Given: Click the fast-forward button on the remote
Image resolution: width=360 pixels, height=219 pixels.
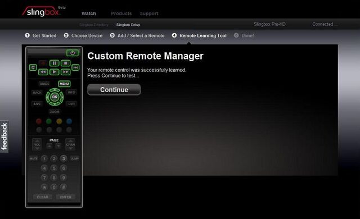Looking at the screenshot, I should click(x=65, y=72).
